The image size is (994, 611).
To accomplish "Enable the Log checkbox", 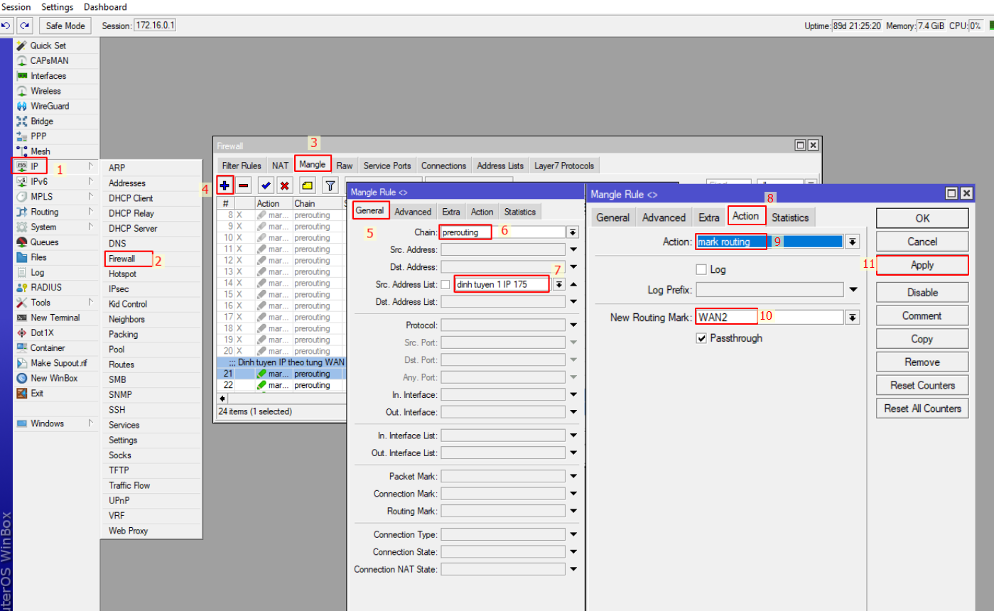I will coord(701,270).
